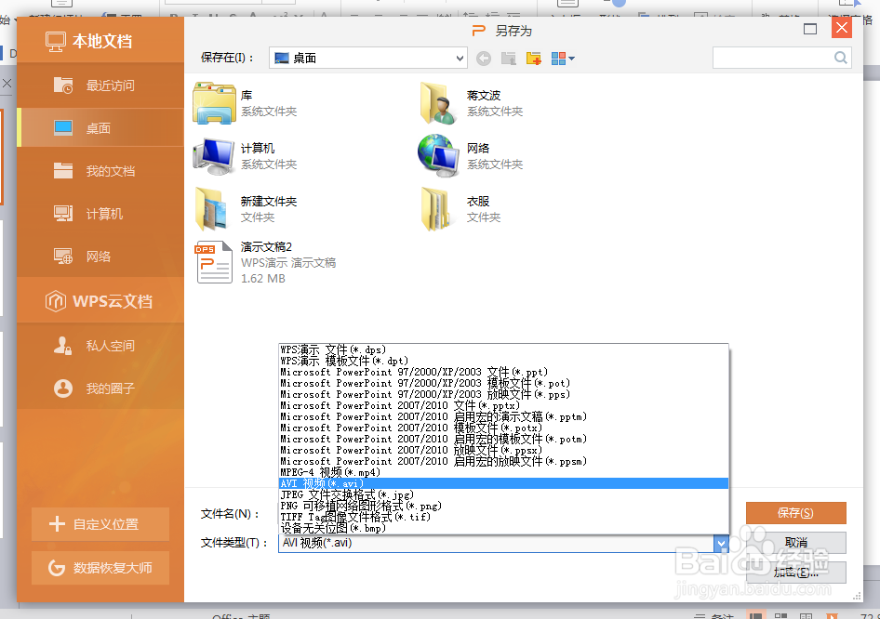Click the 自定义位置 button

click(100, 524)
